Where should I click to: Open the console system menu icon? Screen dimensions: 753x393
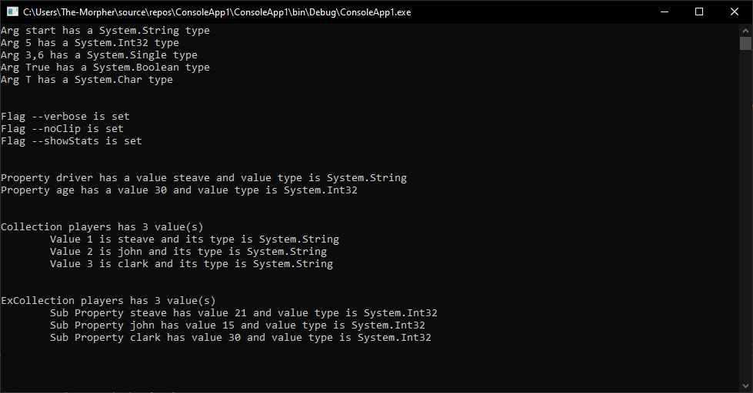pos(12,12)
